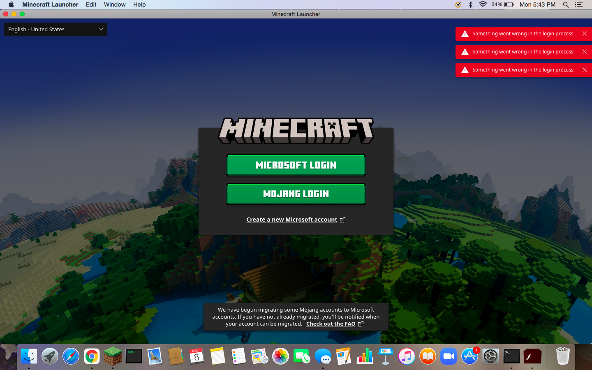Follow the Check out the FAQ link
This screenshot has height=370, width=592.
(x=335, y=324)
